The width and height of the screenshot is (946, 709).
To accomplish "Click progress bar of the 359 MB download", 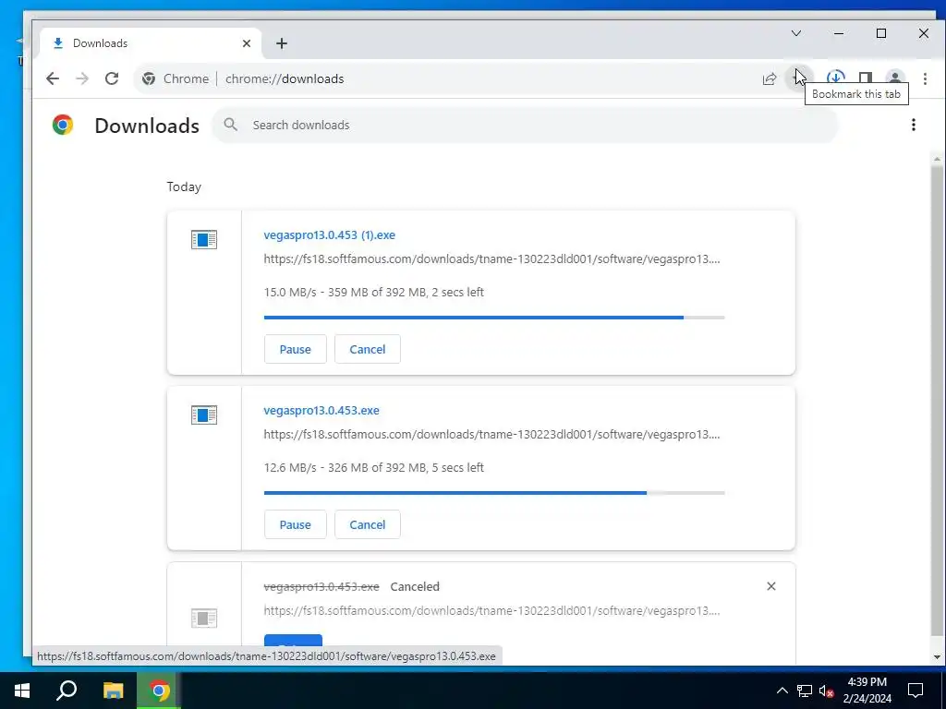I will click(494, 318).
